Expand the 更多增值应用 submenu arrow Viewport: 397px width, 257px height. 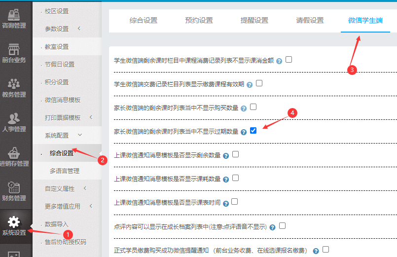tap(91, 206)
